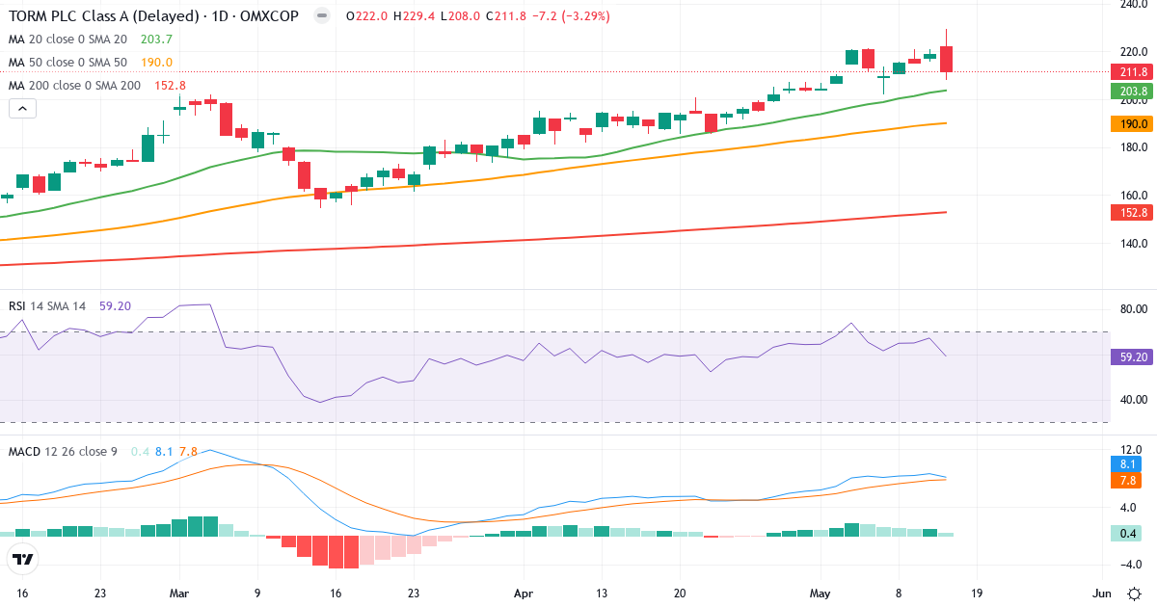The height and width of the screenshot is (607, 1157).
Task: Select the RSI 14 SMA 14 legend
Action: click(47, 306)
